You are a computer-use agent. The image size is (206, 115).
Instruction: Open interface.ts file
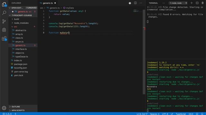21,49
